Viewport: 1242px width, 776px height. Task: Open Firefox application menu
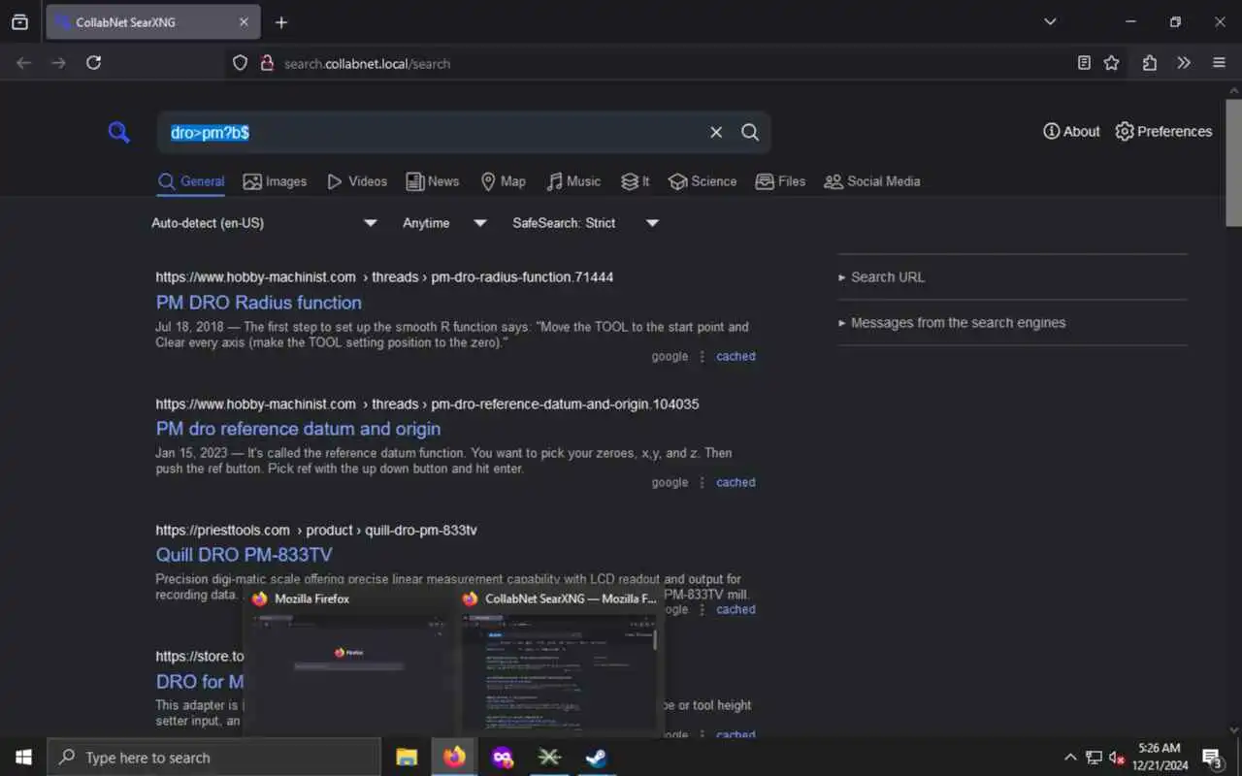point(1220,63)
